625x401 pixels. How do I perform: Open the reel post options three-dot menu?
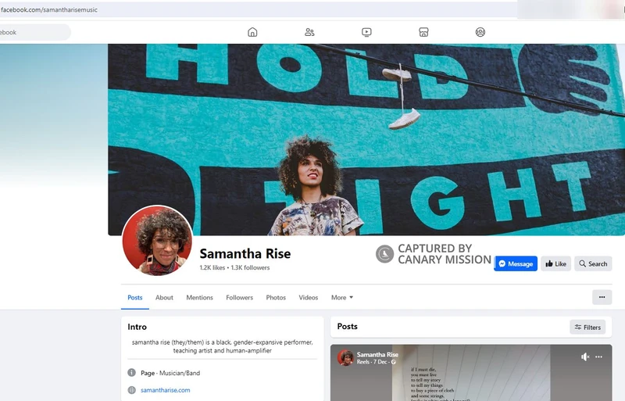[598, 356]
